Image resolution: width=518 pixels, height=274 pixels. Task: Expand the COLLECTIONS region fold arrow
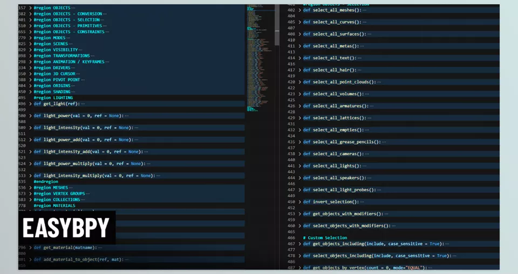pos(30,200)
